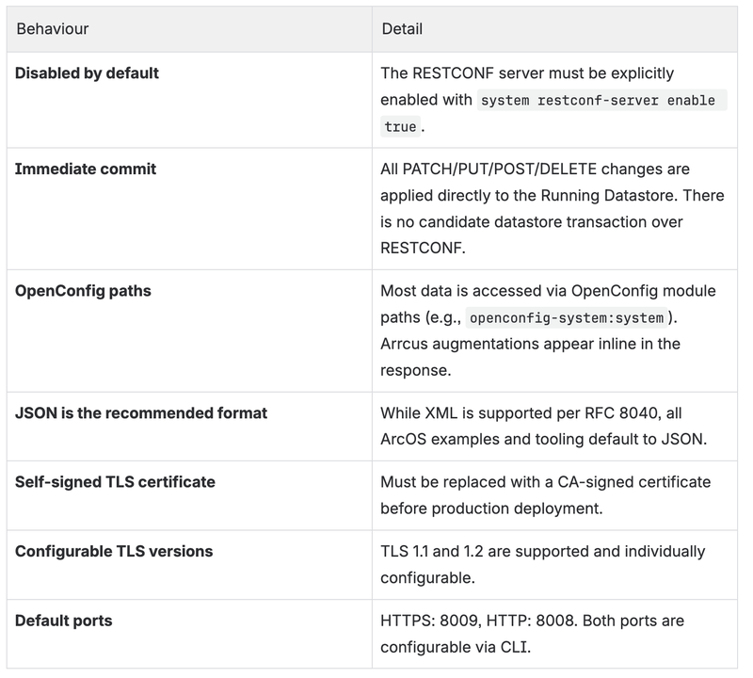Image resolution: width=753 pixels, height=678 pixels.
Task: Select the Immediate commit row label
Action: (x=86, y=169)
